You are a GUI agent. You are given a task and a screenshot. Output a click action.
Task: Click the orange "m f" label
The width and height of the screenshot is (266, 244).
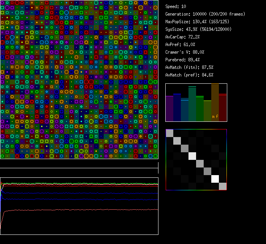(215, 116)
